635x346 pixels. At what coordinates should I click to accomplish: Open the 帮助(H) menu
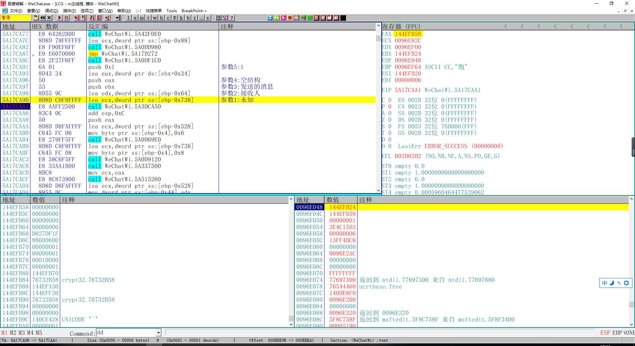coord(124,11)
